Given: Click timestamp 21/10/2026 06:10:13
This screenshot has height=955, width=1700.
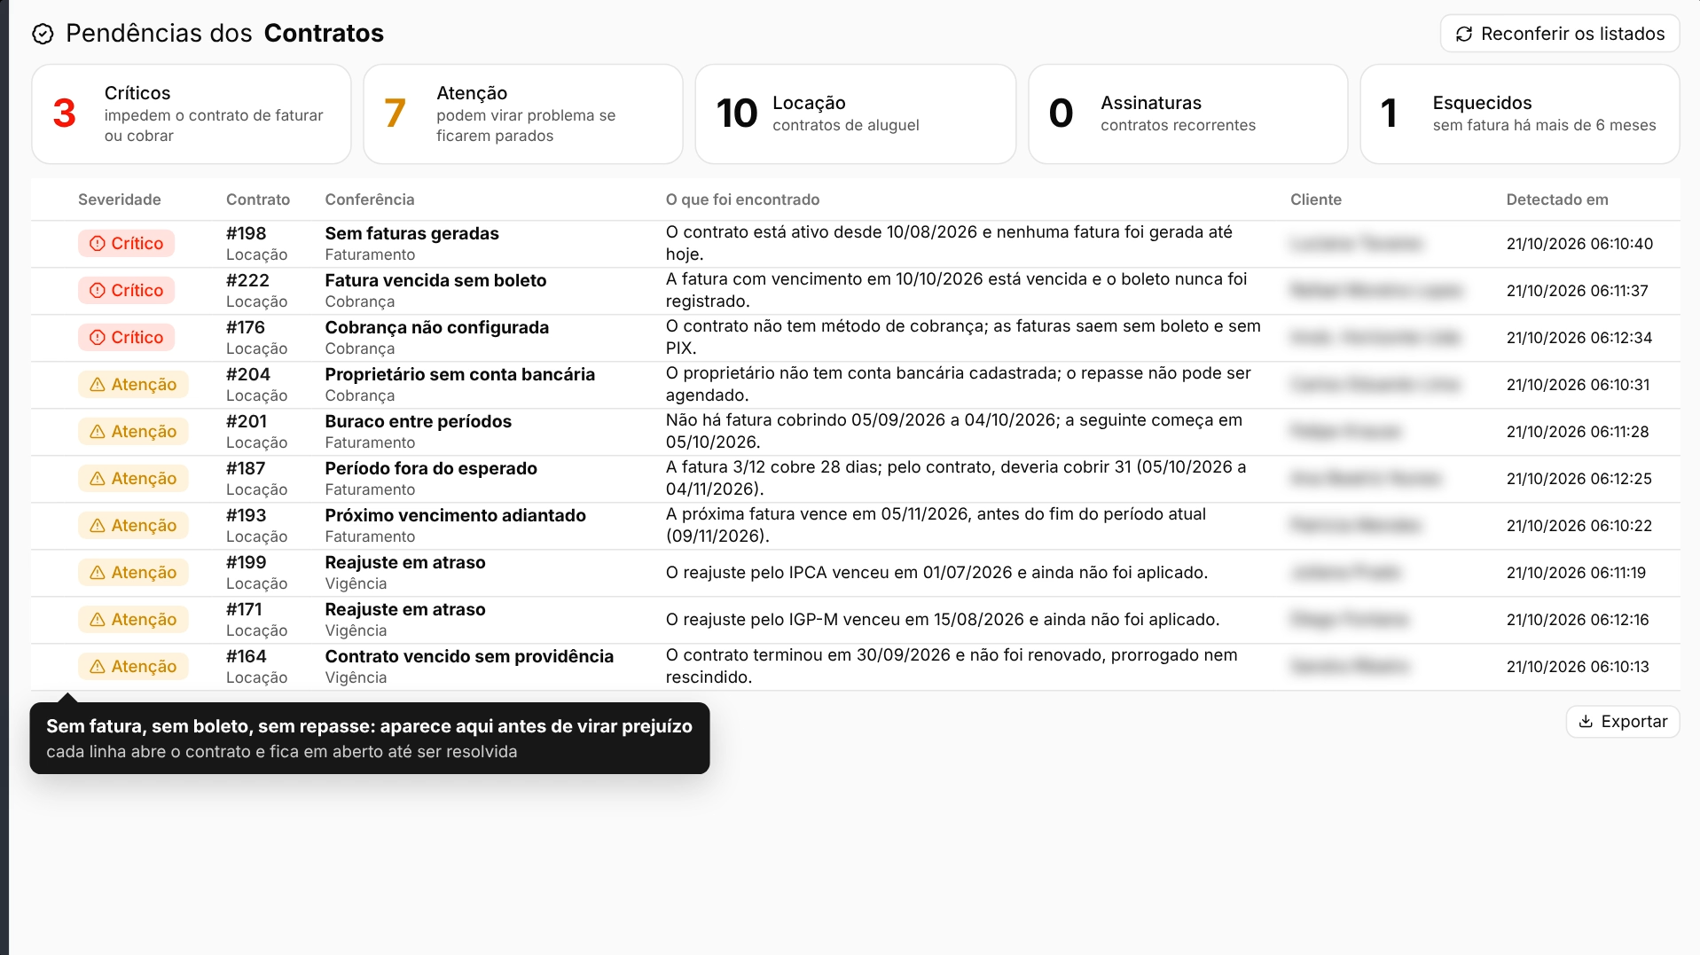Looking at the screenshot, I should pos(1578,667).
